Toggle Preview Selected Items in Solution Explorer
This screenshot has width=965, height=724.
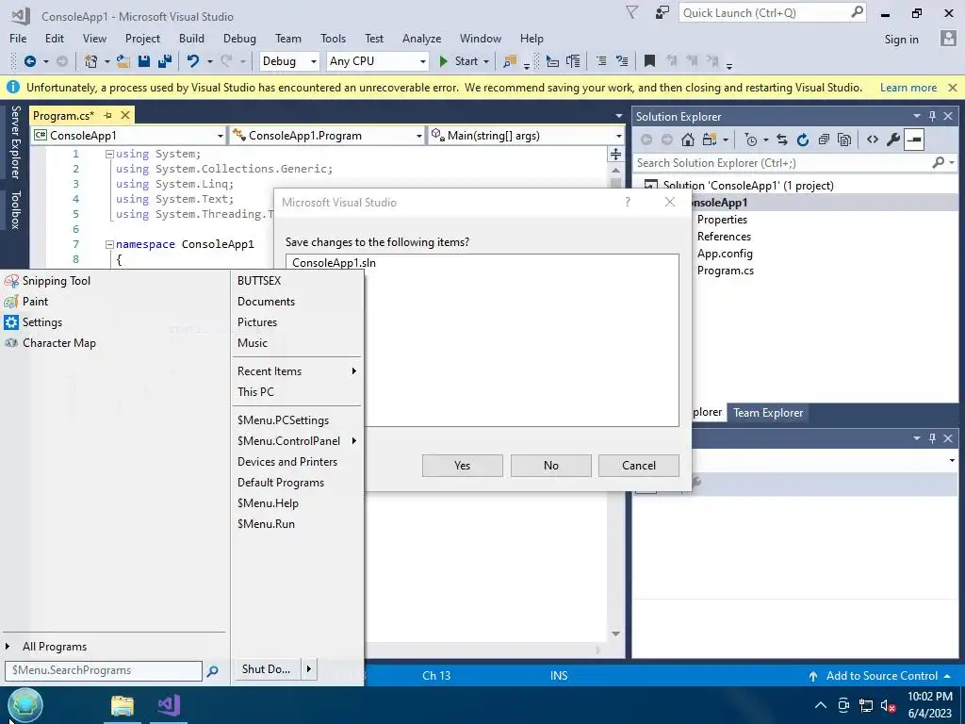(914, 140)
